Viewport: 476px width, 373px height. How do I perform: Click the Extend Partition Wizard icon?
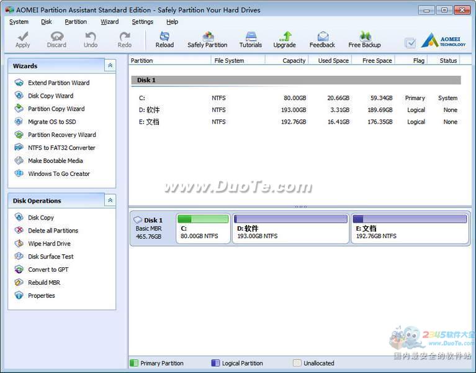tap(19, 83)
